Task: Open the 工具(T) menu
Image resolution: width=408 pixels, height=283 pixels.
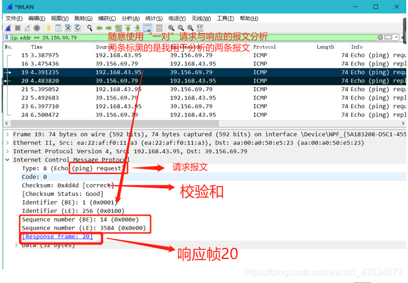Action: coord(226,19)
